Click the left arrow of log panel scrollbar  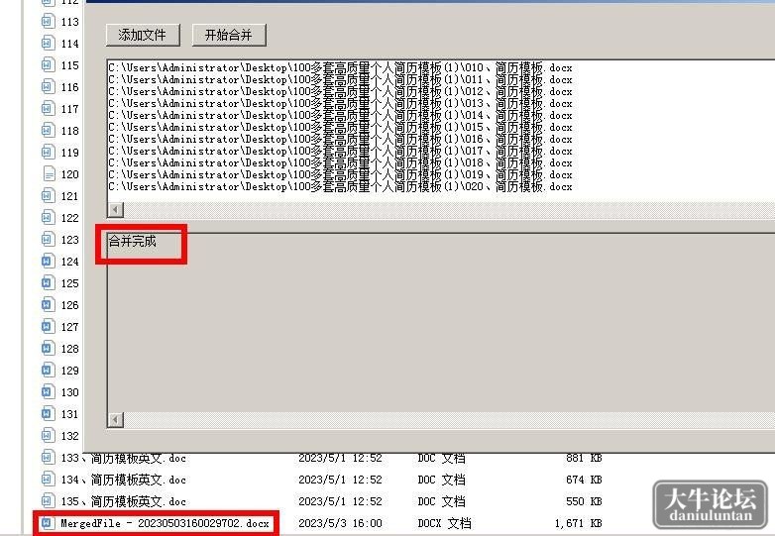coord(115,420)
